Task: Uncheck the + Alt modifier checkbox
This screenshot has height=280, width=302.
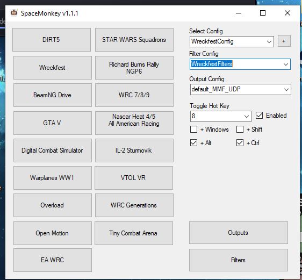Action: tap(193, 143)
